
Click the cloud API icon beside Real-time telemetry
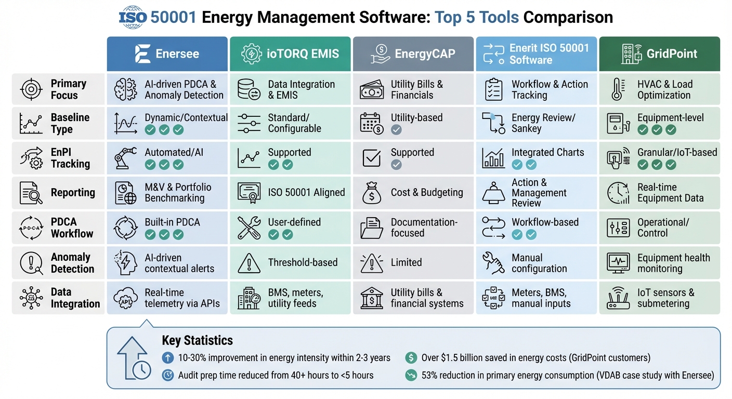pos(125,298)
